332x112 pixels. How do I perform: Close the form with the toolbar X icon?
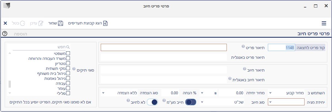point(5,23)
